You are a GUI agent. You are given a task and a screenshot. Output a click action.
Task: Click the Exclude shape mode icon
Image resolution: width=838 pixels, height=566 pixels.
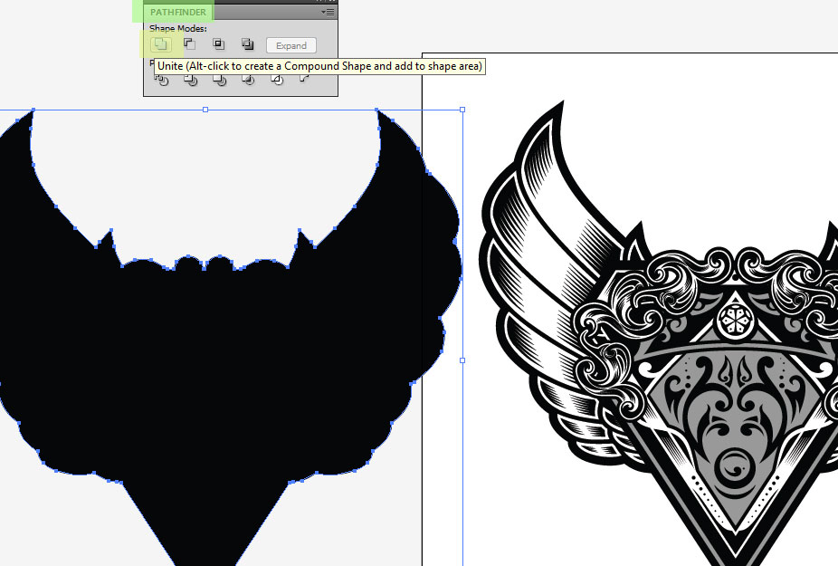[x=246, y=43]
